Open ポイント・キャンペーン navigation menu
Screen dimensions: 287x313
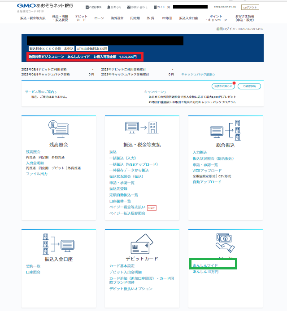[216, 18]
